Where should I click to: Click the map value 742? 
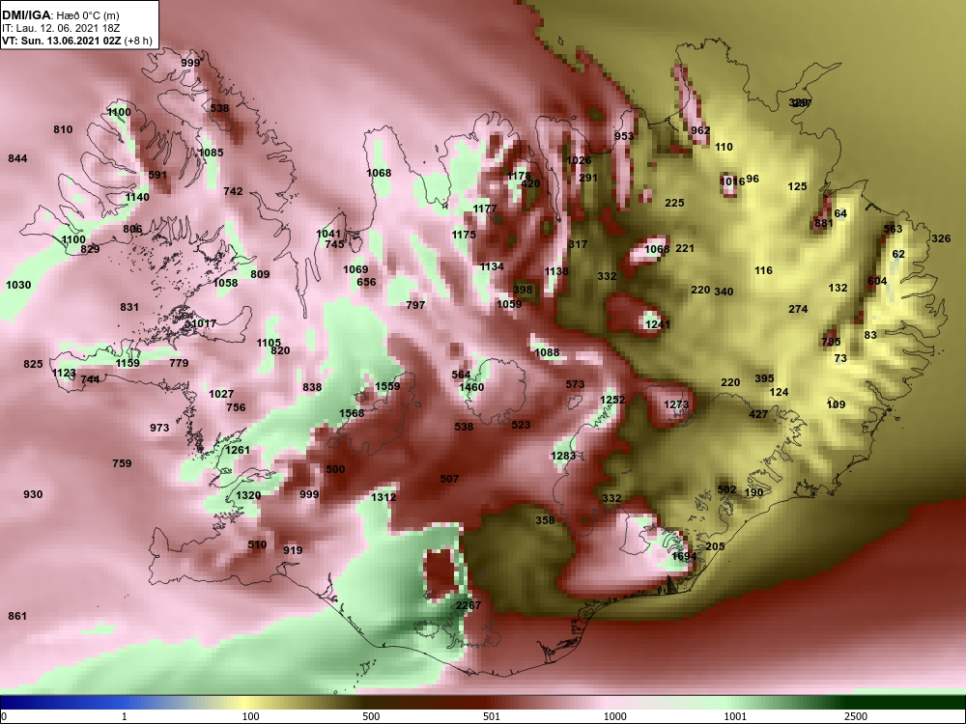pos(233,191)
